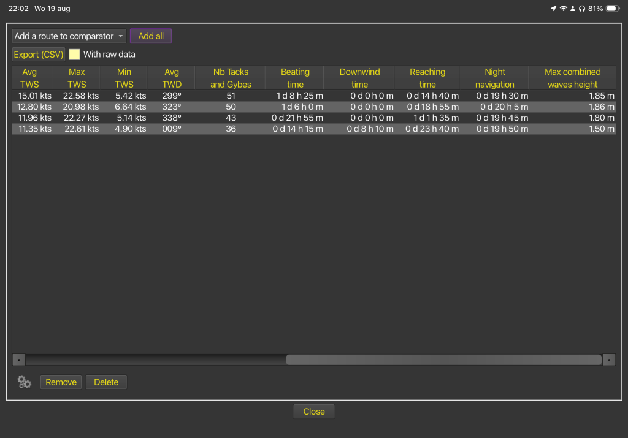Screen dimensions: 628x438
Task: Enable the With raw data checkbox
Action: click(x=74, y=55)
